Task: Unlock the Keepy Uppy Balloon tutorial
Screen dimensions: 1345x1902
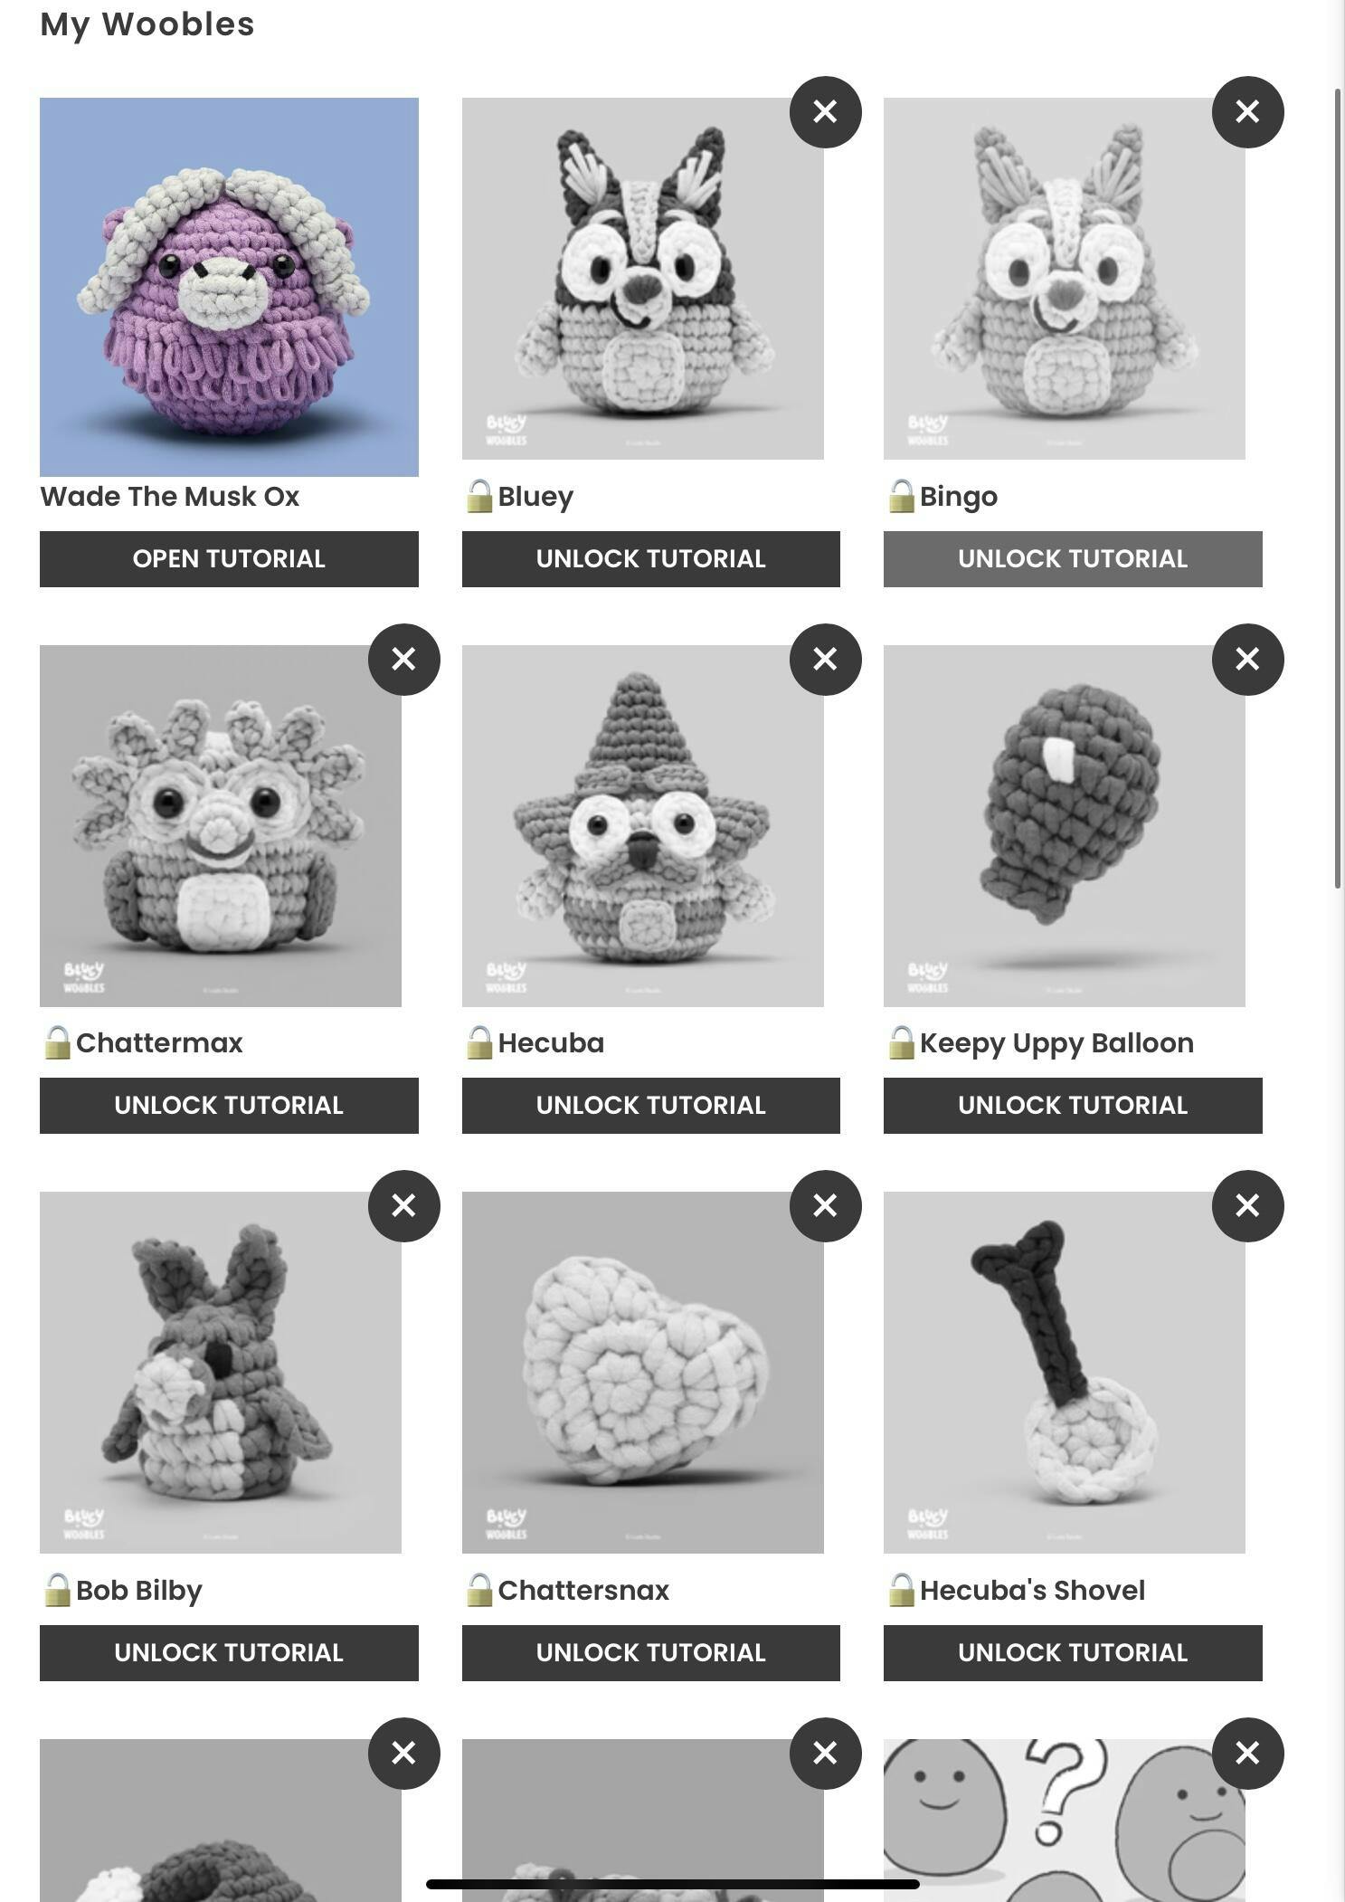Action: point(1073,1106)
